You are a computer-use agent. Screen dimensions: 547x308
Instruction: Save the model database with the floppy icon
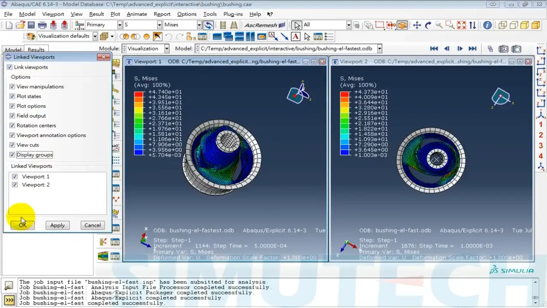31,25
